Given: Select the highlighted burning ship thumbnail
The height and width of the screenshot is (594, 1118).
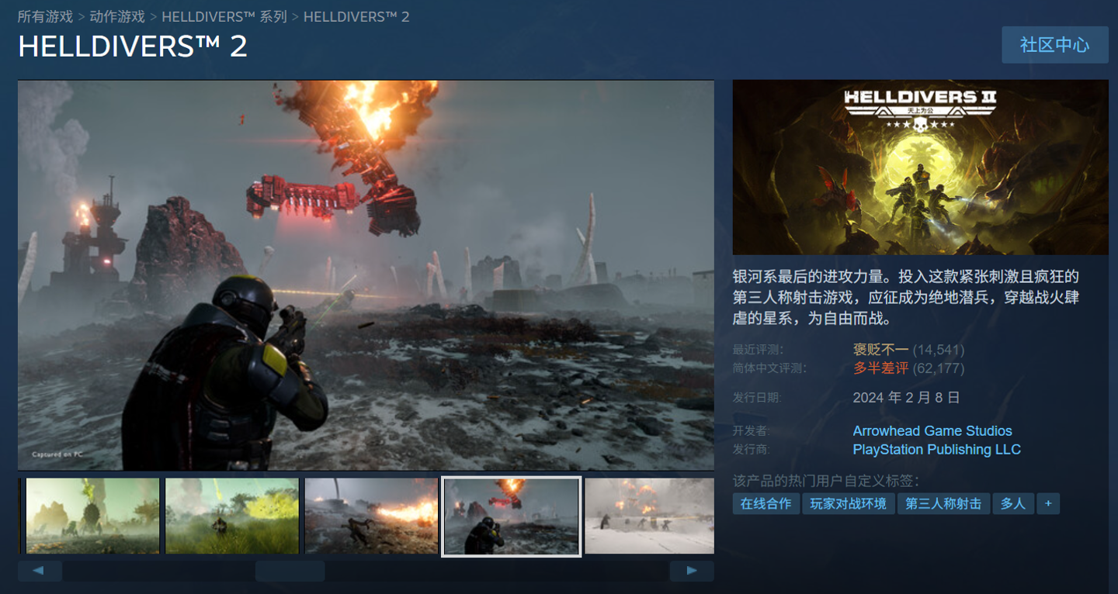Looking at the screenshot, I should pos(511,516).
